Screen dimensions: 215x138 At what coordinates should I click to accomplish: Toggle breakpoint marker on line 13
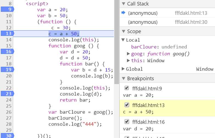pyautogui.click(x=7, y=33)
